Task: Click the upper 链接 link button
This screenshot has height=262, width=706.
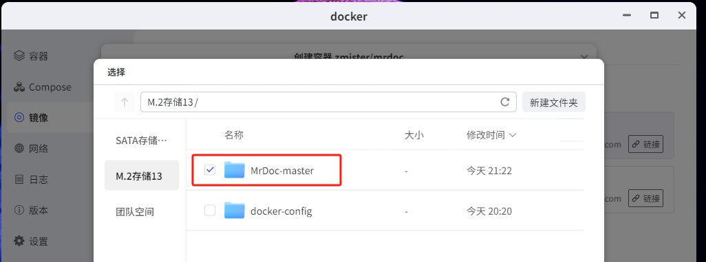Action: click(645, 145)
